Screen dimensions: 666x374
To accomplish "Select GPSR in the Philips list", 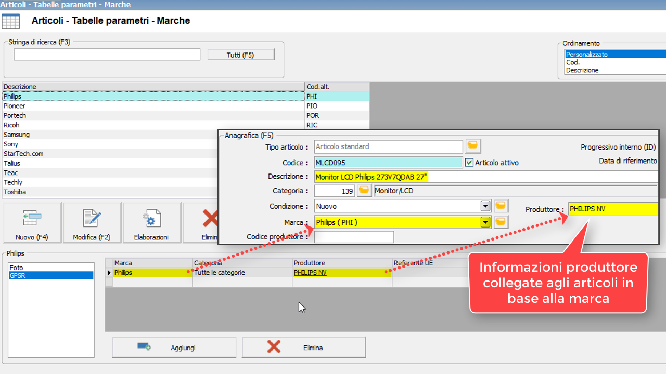I will (x=51, y=275).
